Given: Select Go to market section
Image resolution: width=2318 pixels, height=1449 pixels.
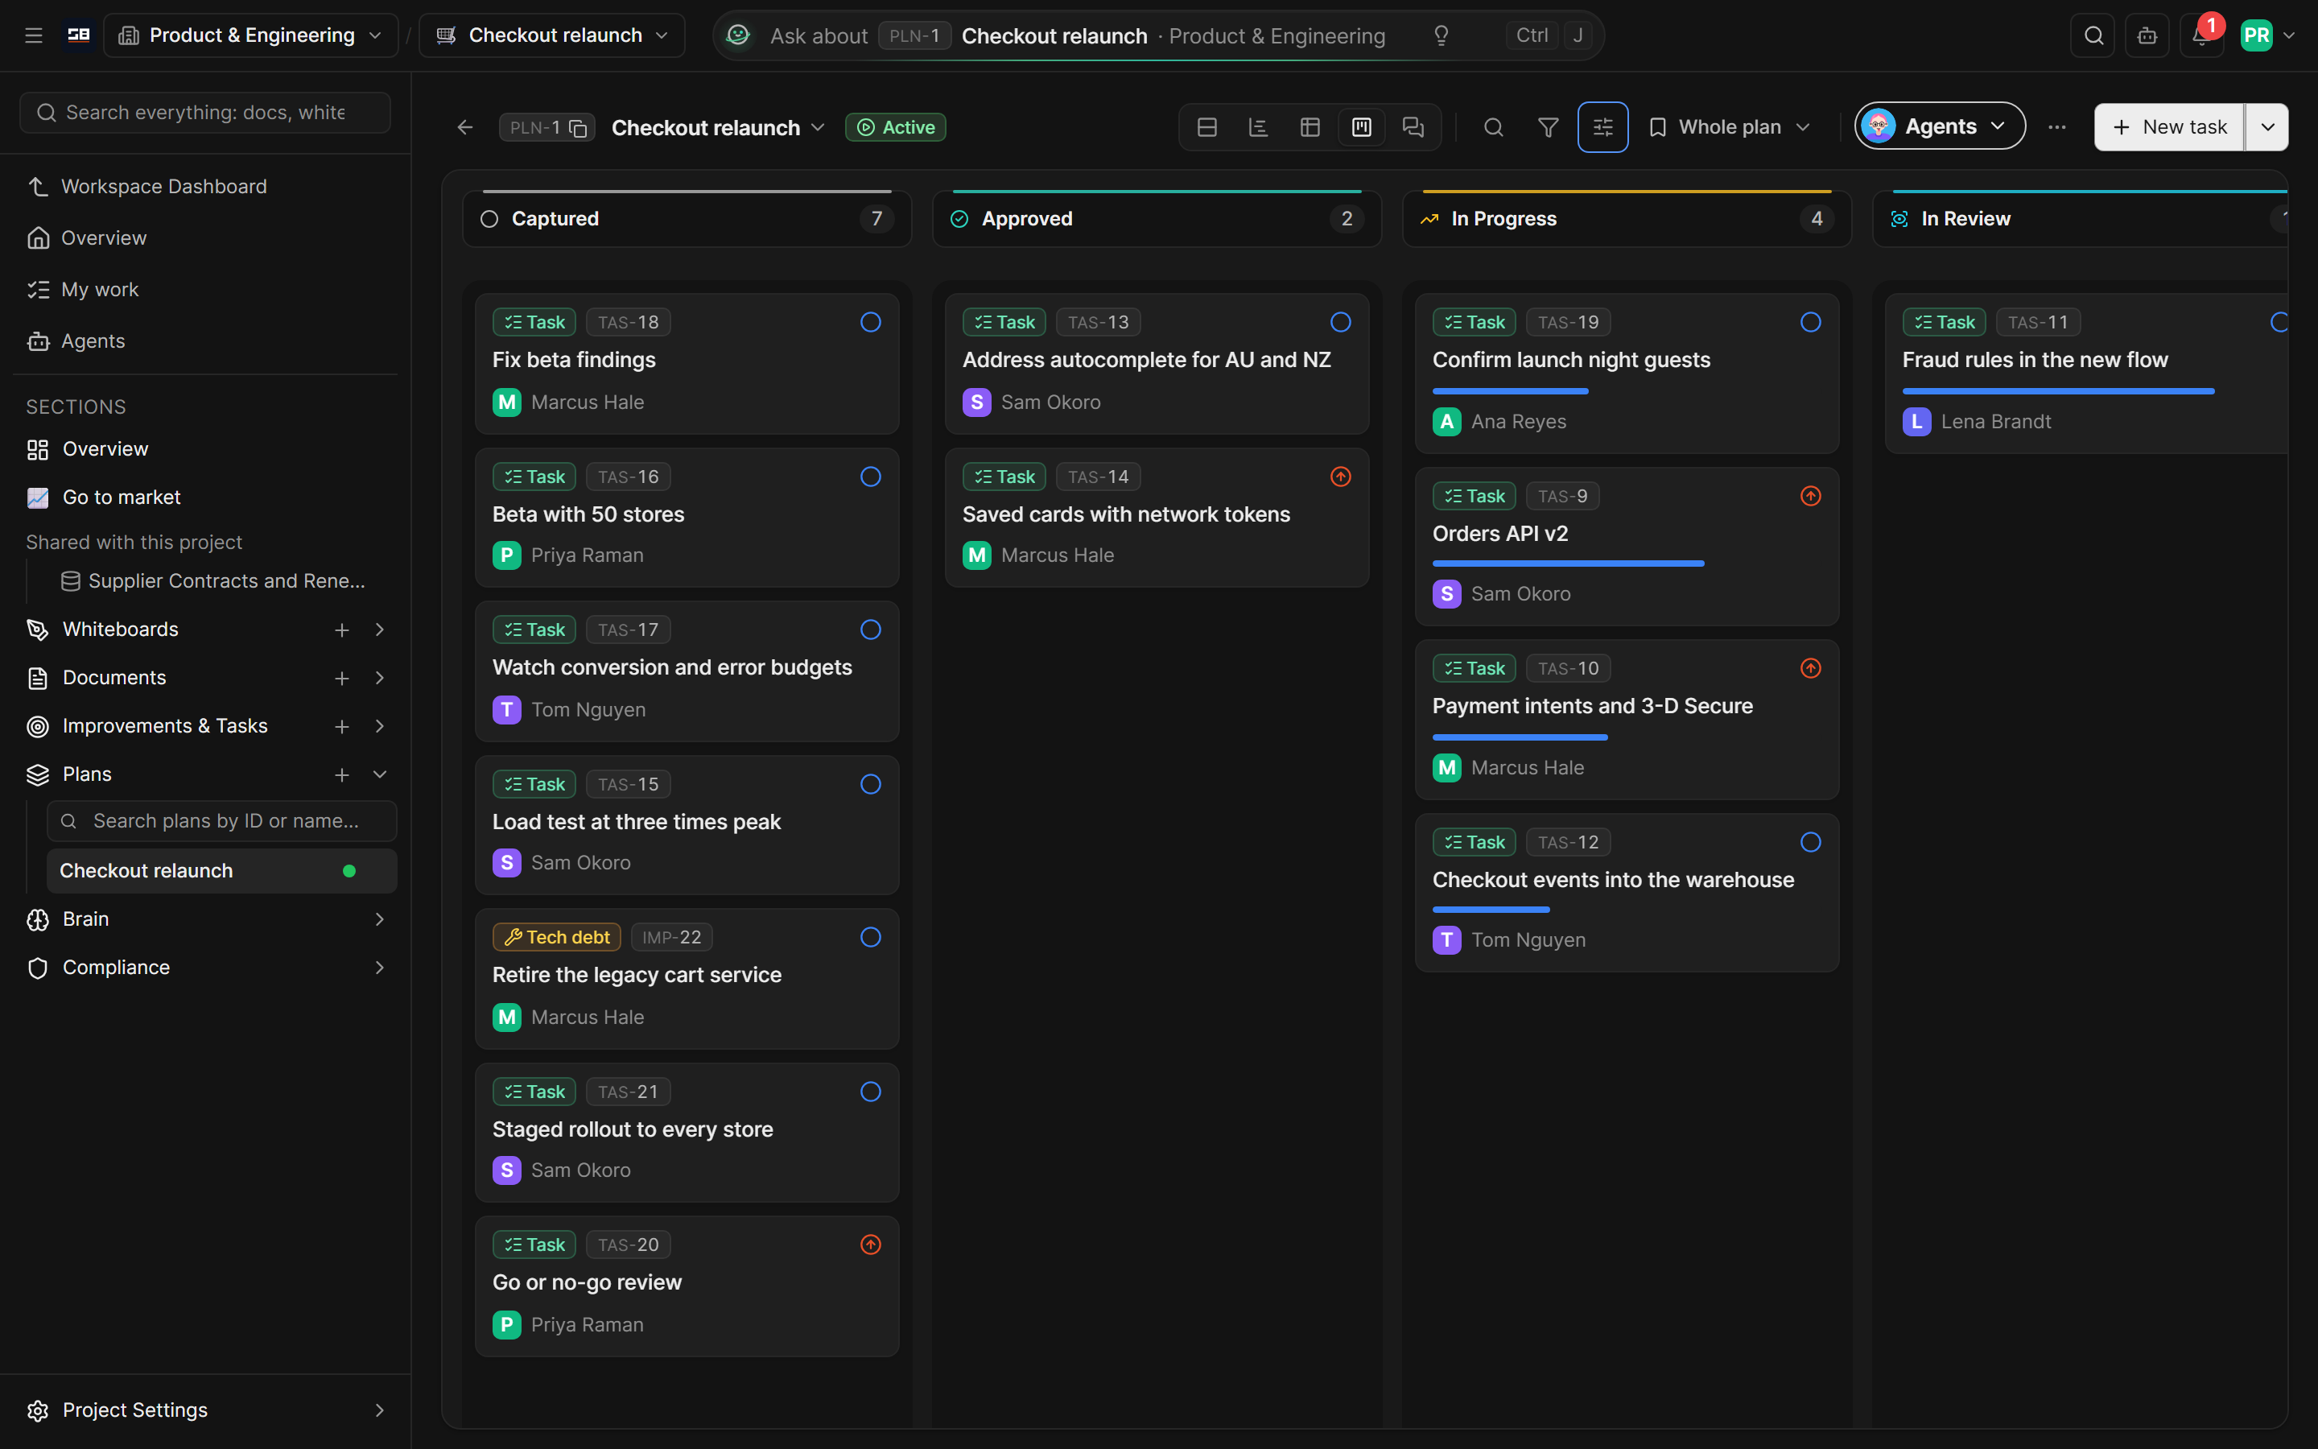Looking at the screenshot, I should click(205, 497).
